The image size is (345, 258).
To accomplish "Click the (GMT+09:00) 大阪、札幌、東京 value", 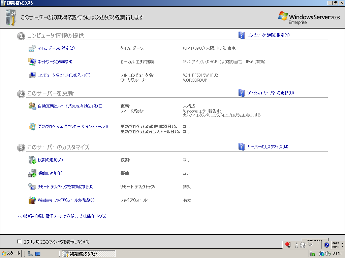I will click(209, 48).
